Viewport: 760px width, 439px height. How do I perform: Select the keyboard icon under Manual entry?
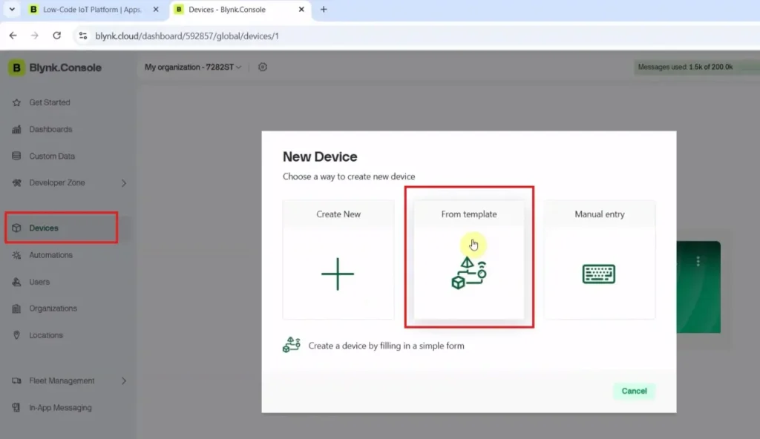click(599, 273)
